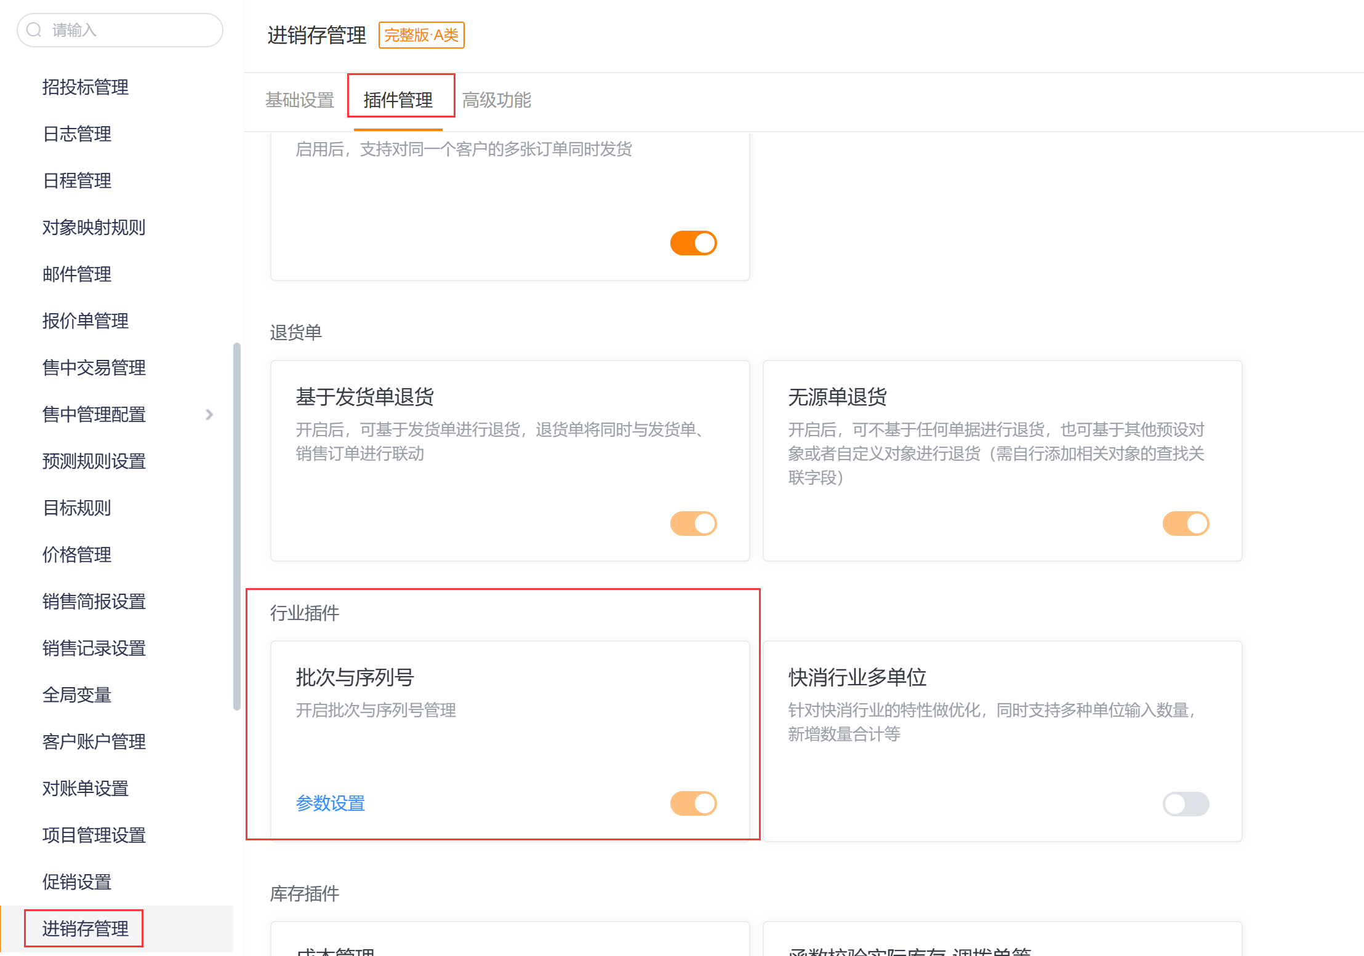Toggle 批次与序列号 plugin switch

click(x=693, y=803)
